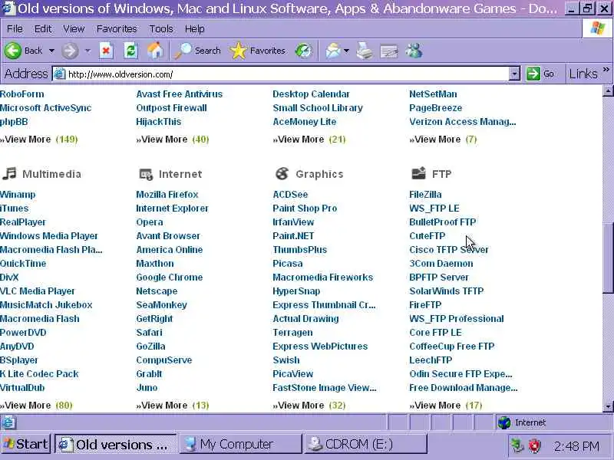Open the address bar dropdown list
Viewport: 614px width, 460px height.
514,74
